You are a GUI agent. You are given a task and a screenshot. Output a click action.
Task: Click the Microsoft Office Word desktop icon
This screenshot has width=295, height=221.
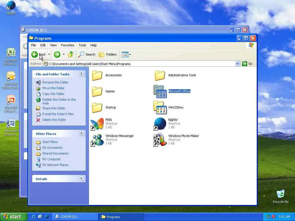pos(11,123)
